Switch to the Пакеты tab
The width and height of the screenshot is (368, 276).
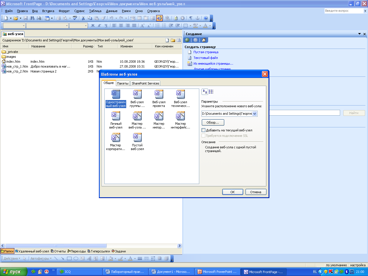[x=123, y=83]
